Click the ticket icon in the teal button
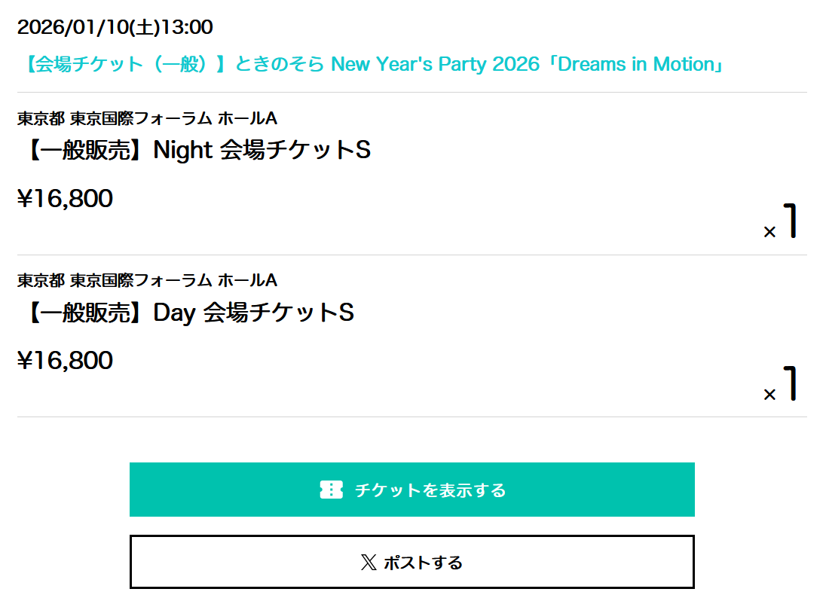Image resolution: width=826 pixels, height=595 pixels. click(x=331, y=490)
